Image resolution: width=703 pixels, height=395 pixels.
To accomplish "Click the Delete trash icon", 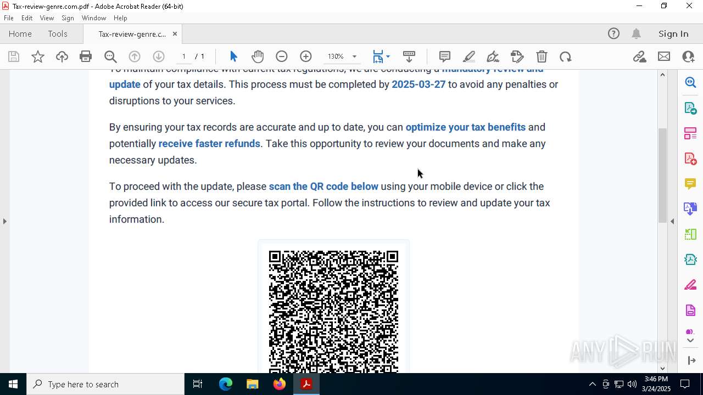I will coord(542,57).
